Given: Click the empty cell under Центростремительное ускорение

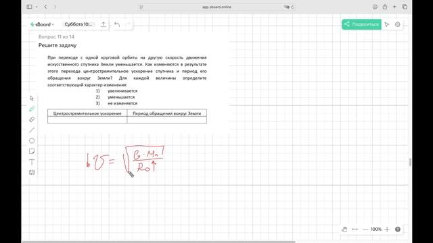Looking at the screenshot, I should [x=87, y=120].
